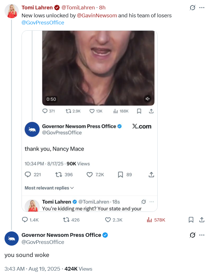The image size is (209, 276).
Task: Like Tomi Lahren's post showing 2.3K likes
Action: point(108,220)
